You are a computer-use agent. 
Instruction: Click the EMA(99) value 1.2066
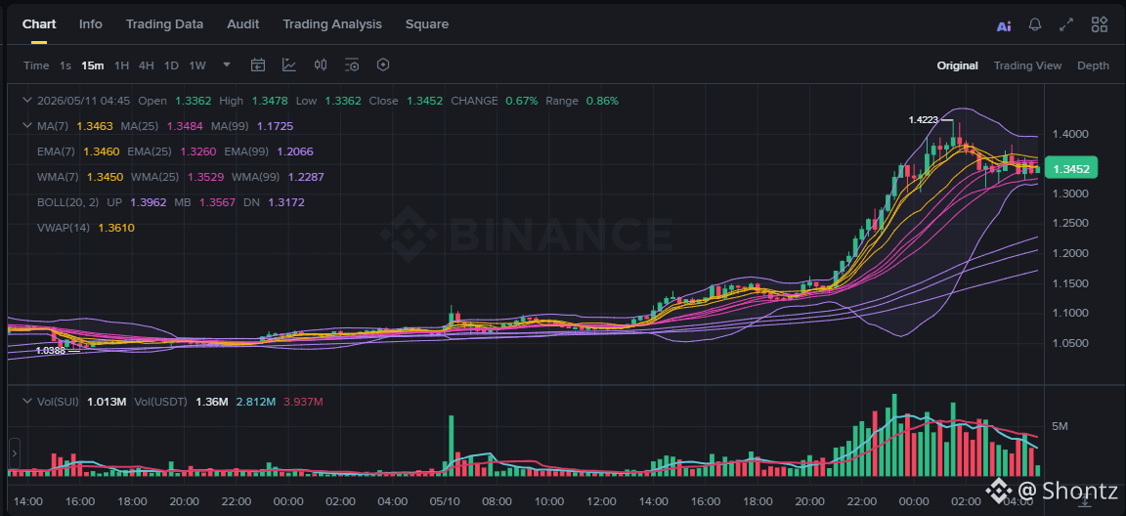point(295,151)
